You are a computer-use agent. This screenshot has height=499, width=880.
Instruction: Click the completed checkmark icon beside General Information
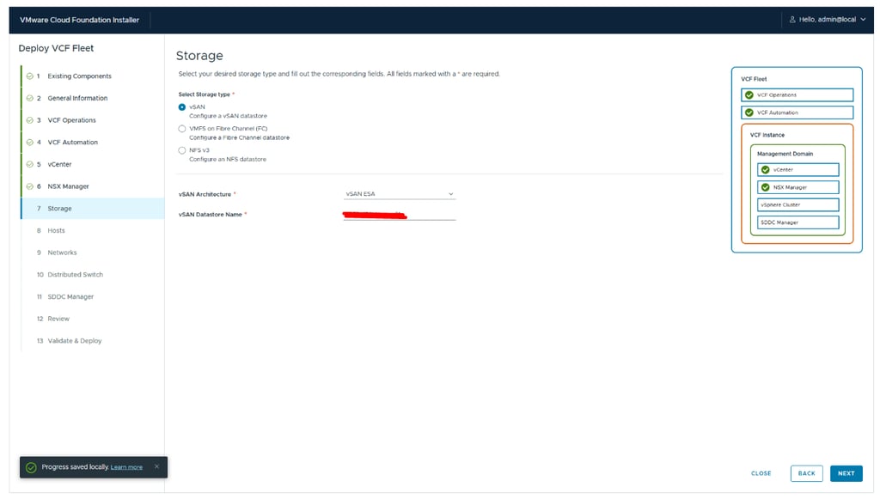point(30,98)
